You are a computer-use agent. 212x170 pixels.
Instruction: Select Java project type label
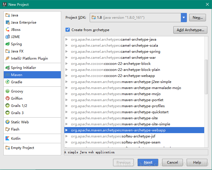coord(14,15)
